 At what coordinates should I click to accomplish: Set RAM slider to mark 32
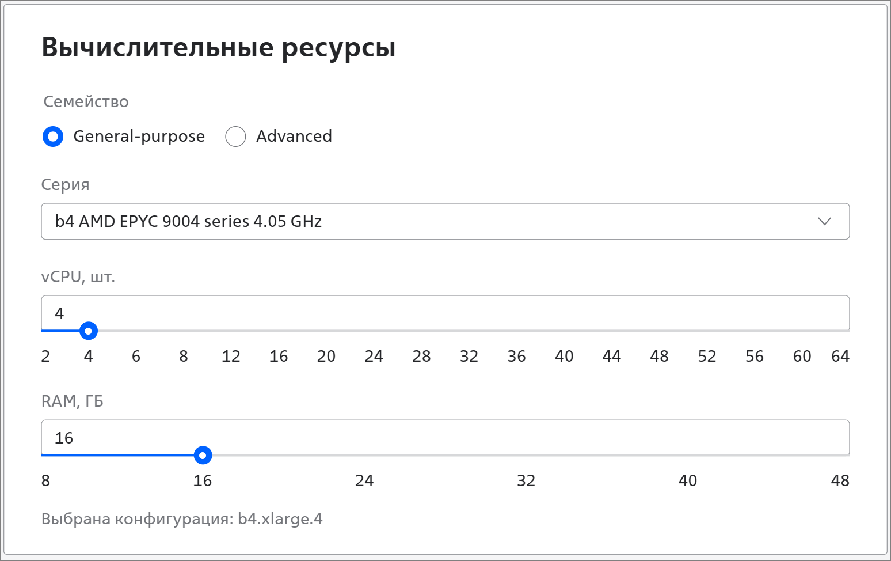click(526, 480)
